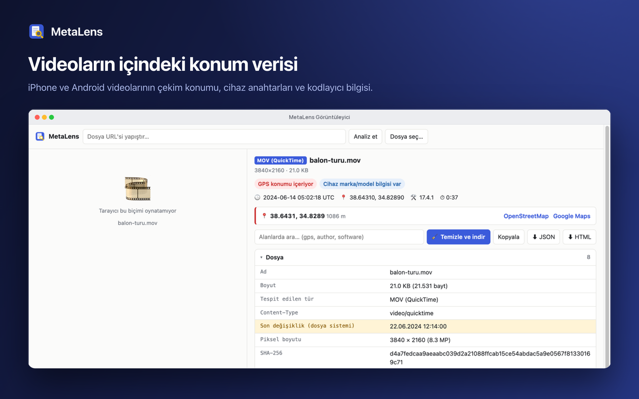The height and width of the screenshot is (399, 639).
Task: Click the altitude value 1086 m
Action: (x=336, y=216)
